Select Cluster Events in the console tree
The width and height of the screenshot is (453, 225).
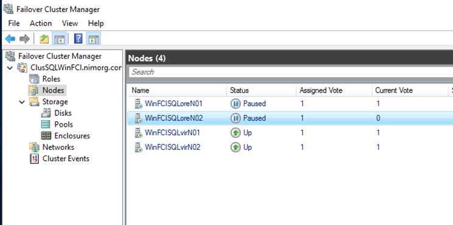coord(66,158)
